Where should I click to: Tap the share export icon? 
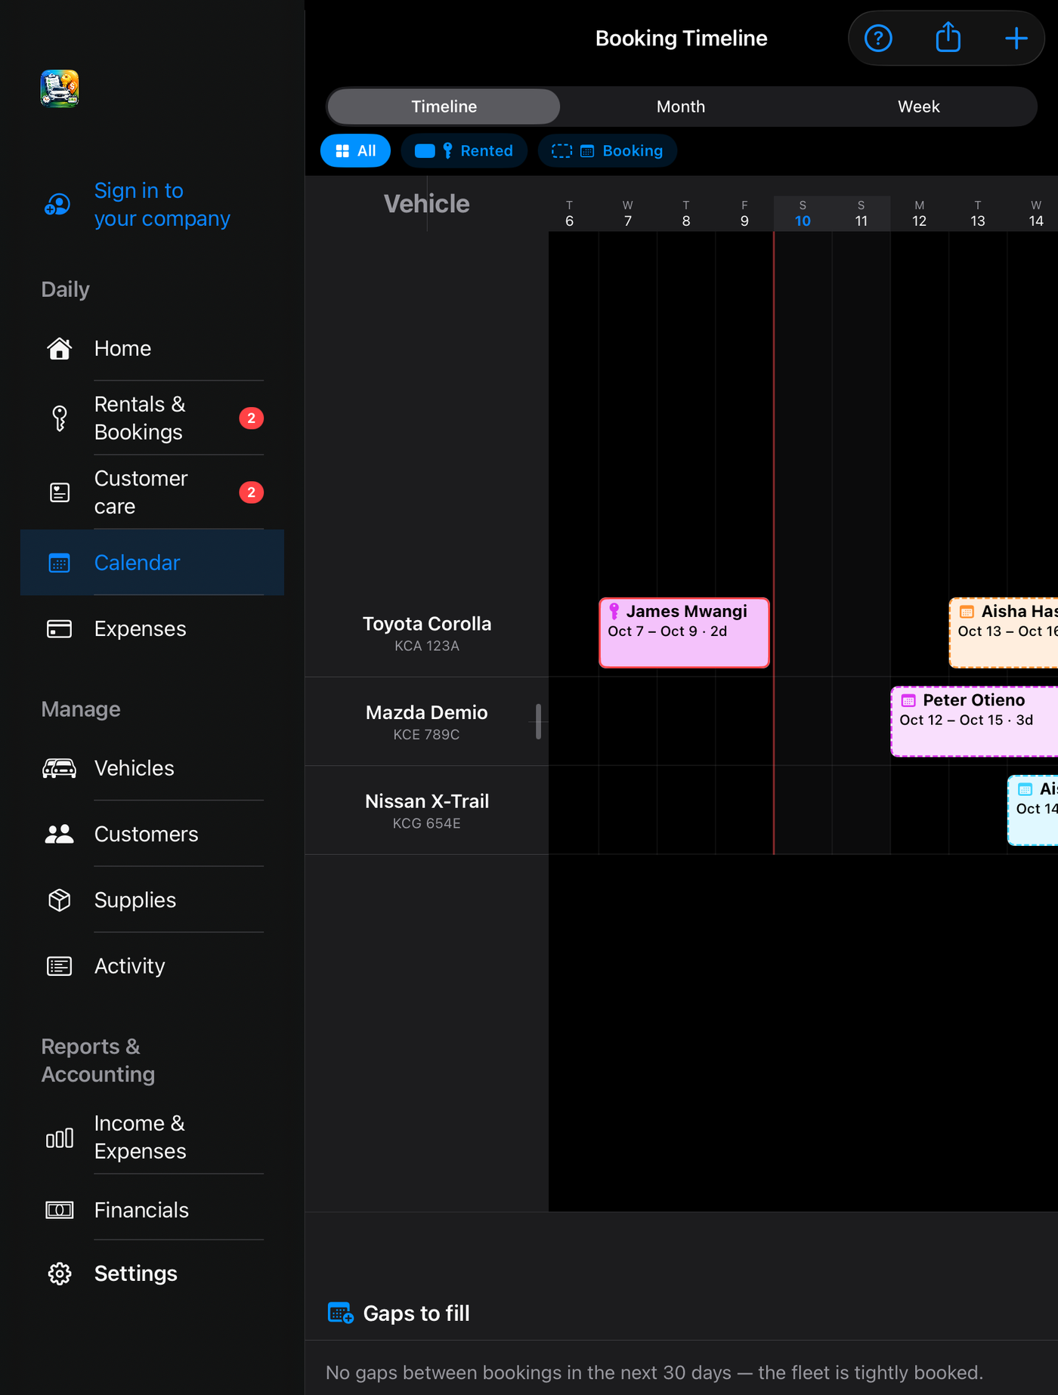coord(948,37)
